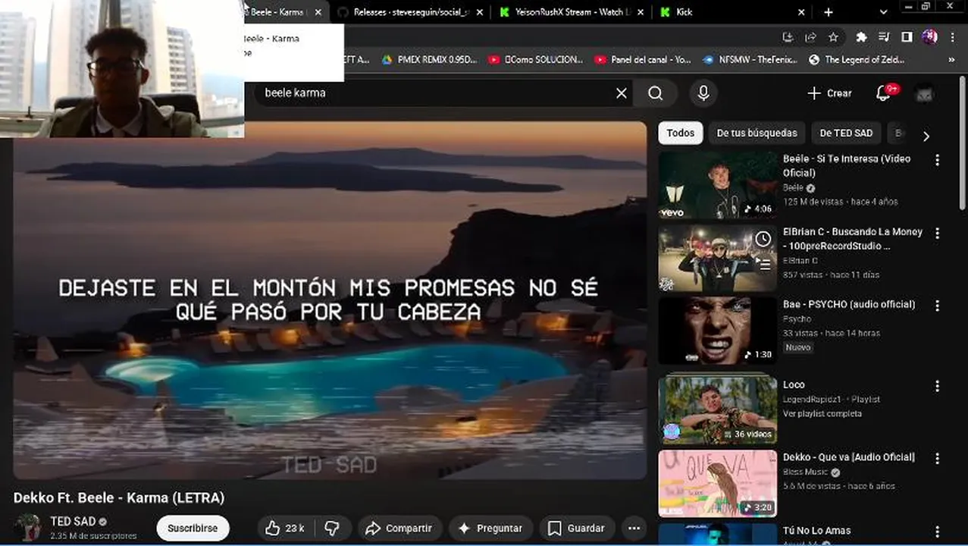Select De TED SAD filter chip
This screenshot has height=546, width=968.
pos(846,133)
